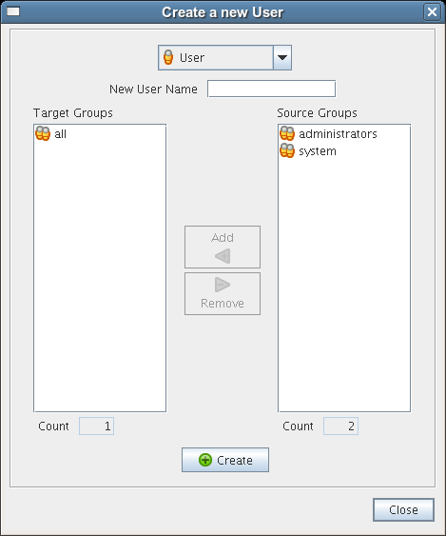Viewport: 446px width, 536px height.
Task: Click the green plus icon on Create
Action: pos(205,460)
